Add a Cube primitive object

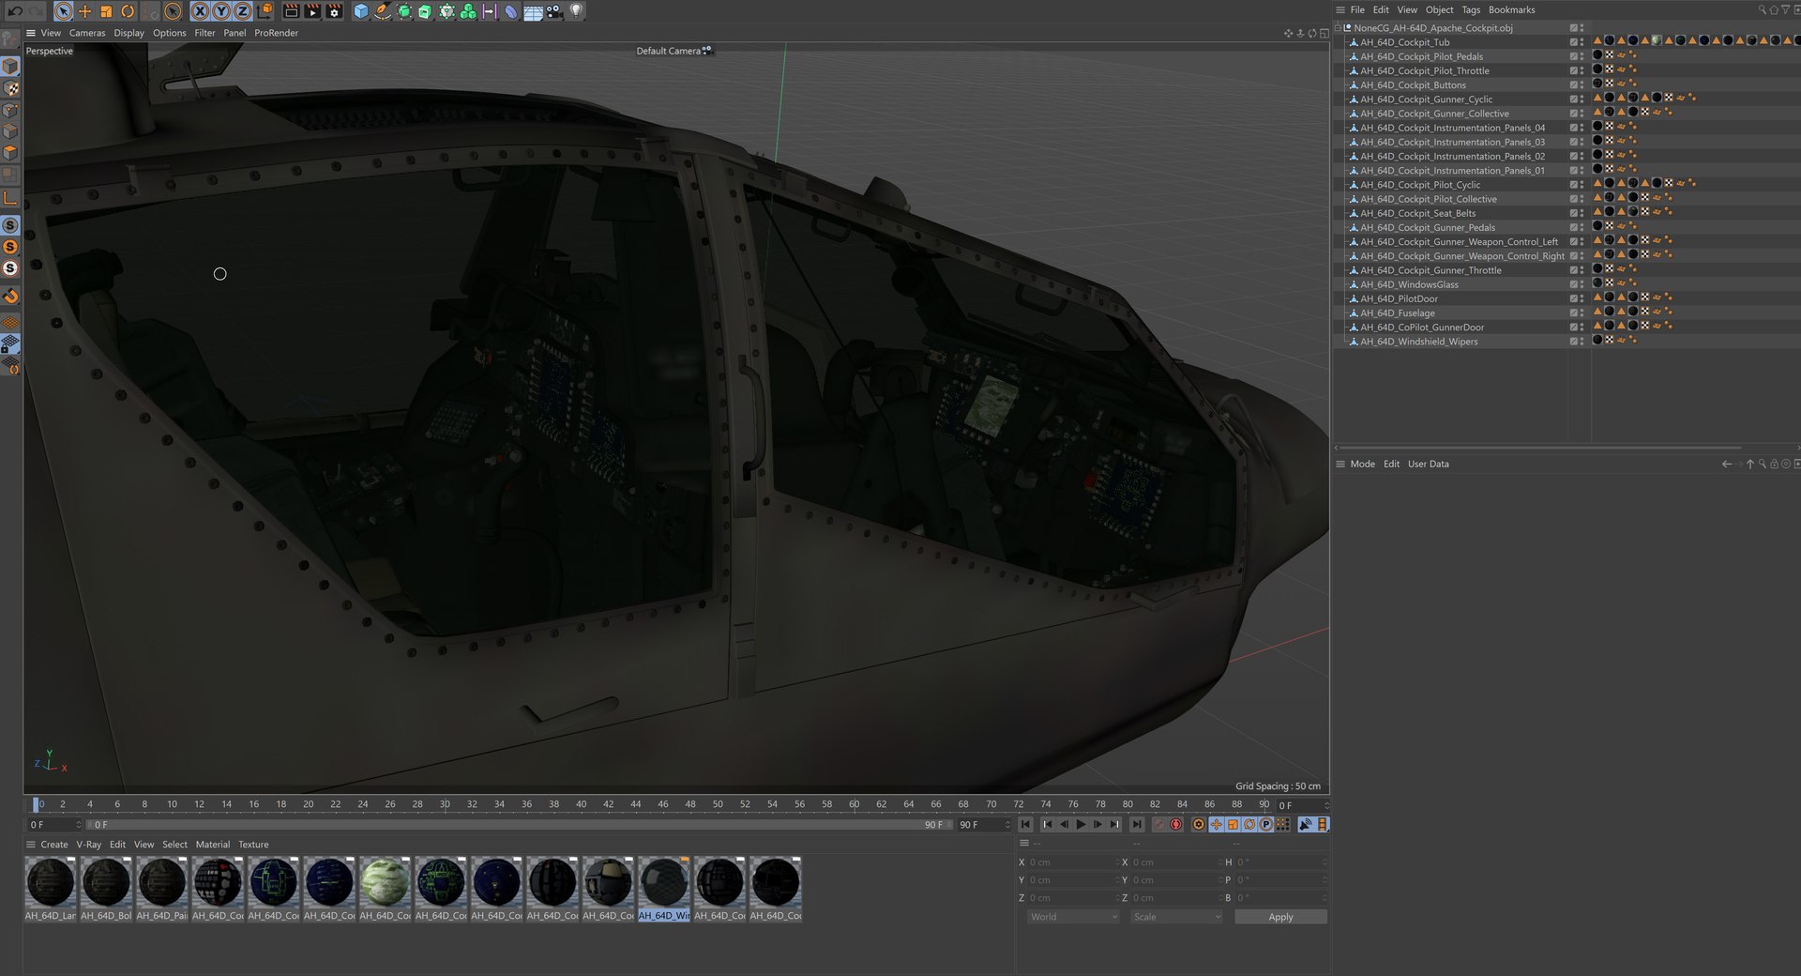click(x=361, y=11)
